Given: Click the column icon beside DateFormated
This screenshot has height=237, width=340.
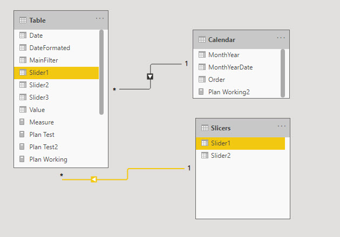Looking at the screenshot, I should point(23,47).
